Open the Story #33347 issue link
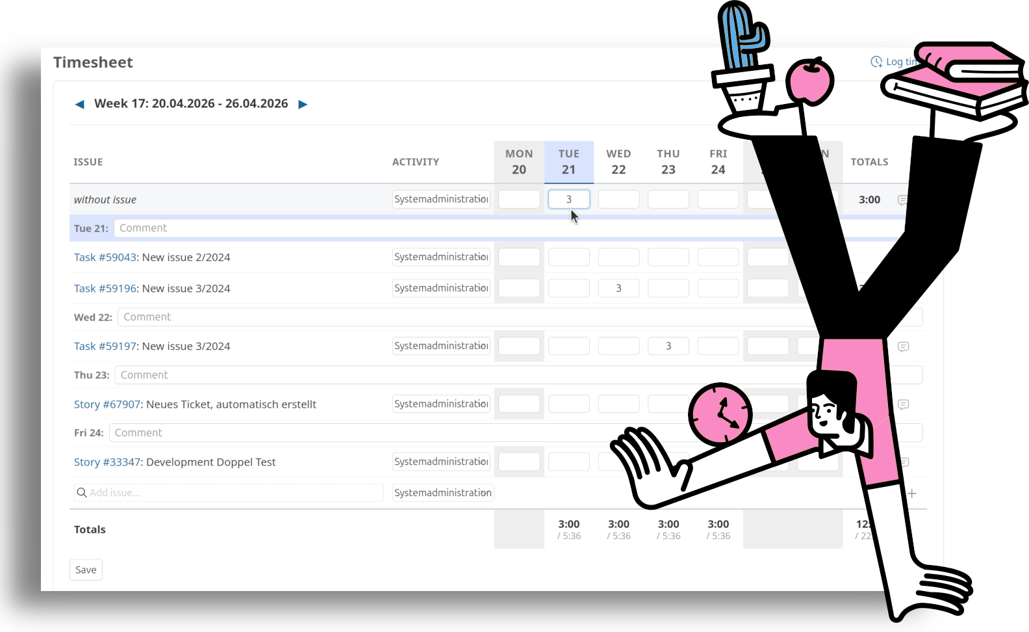Screen dimensions: 1029x632 tap(107, 462)
